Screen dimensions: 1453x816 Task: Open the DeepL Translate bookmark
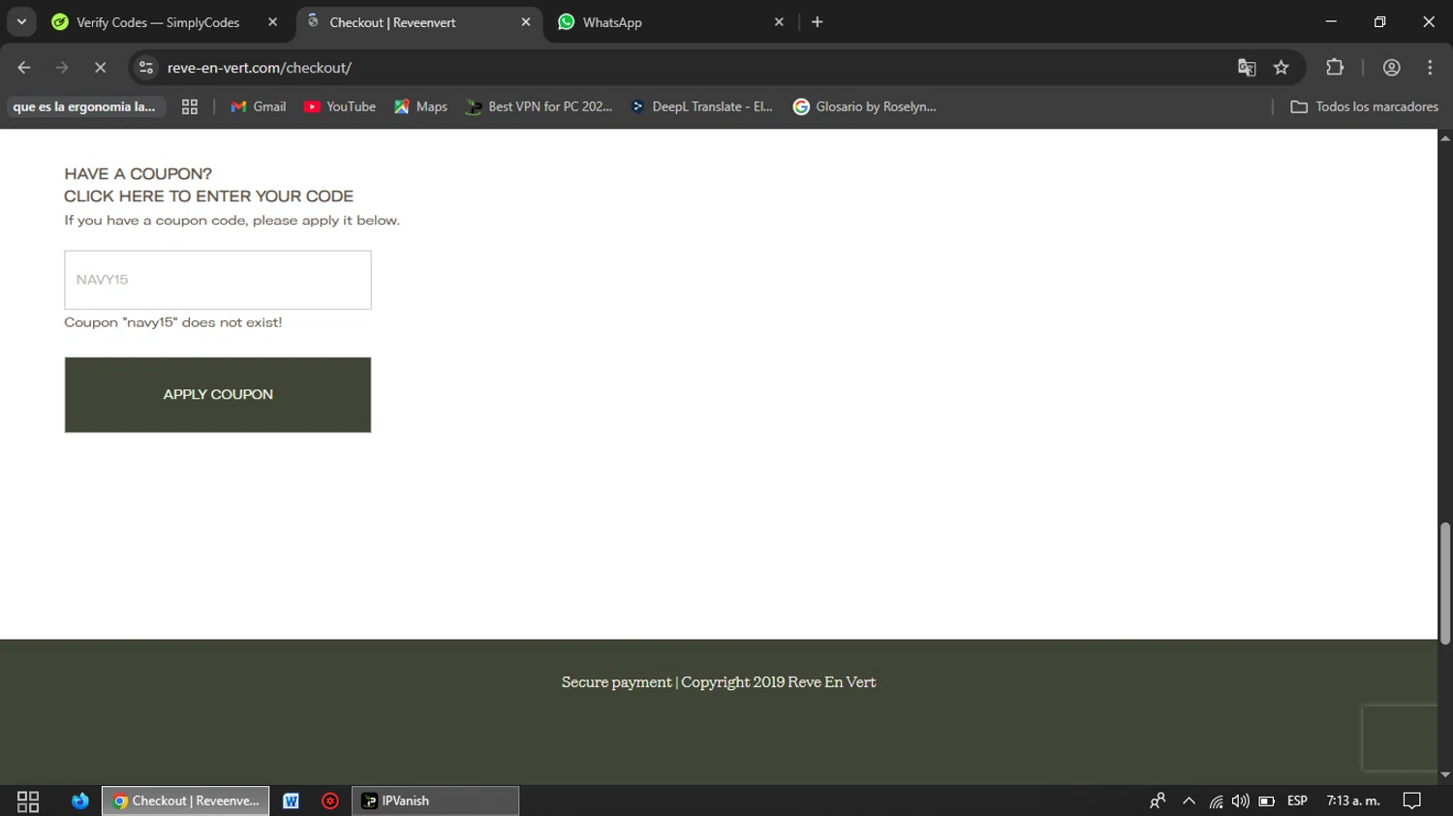702,106
